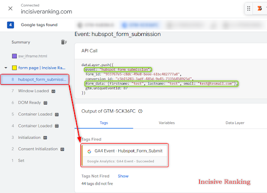The height and width of the screenshot is (193, 267).
Task: Click code icon beside event 4 Container Loaded
Action: (57, 126)
